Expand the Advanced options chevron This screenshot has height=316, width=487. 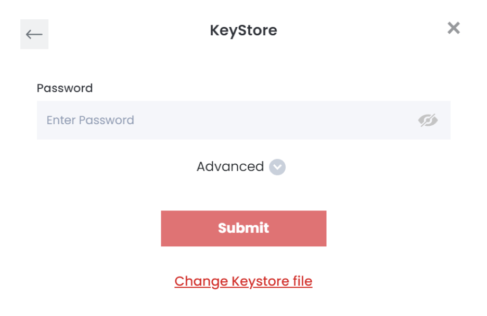pos(277,167)
